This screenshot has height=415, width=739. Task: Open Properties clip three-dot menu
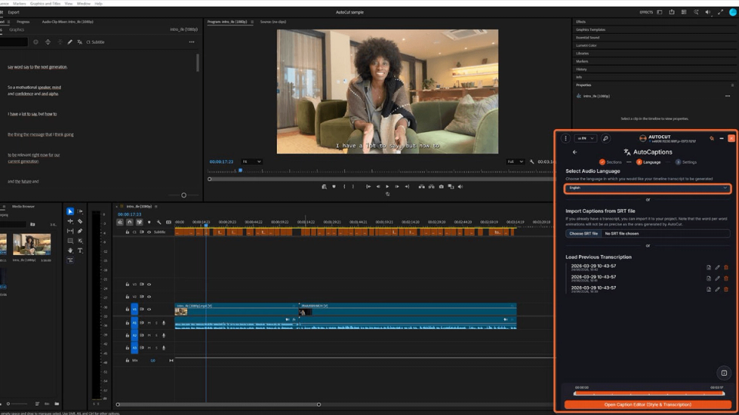click(x=727, y=96)
